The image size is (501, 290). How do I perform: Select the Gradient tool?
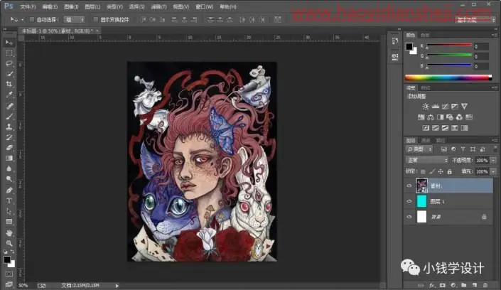(9, 158)
